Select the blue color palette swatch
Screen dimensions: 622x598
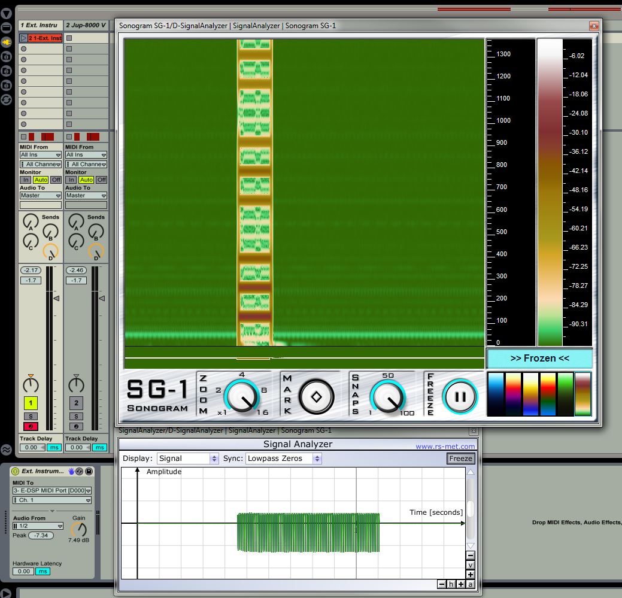pyautogui.click(x=496, y=394)
